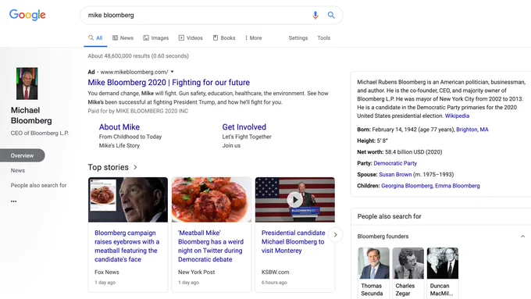Switch to the Books tab
531x299 pixels.
pos(224,38)
